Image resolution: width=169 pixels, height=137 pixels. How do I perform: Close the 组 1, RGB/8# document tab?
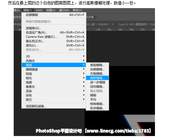pos(113,24)
